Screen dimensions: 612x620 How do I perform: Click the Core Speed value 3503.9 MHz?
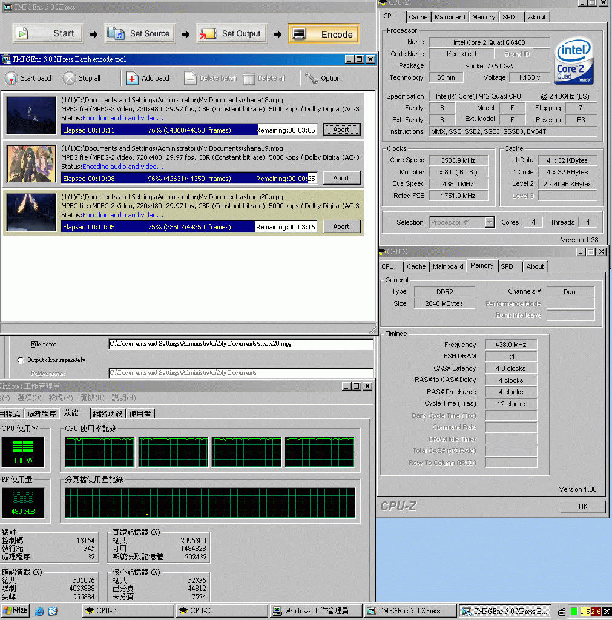click(x=458, y=160)
